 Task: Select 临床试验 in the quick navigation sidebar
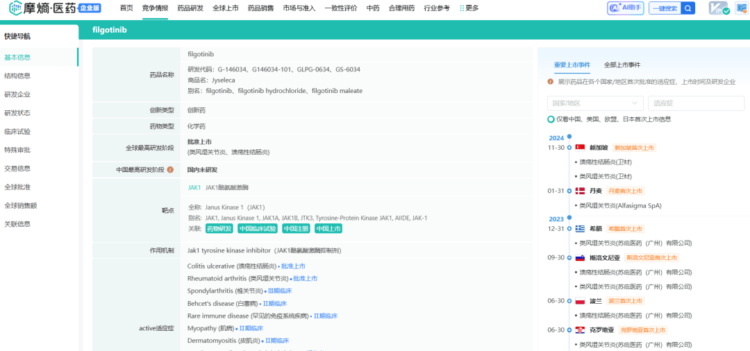pyautogui.click(x=17, y=131)
